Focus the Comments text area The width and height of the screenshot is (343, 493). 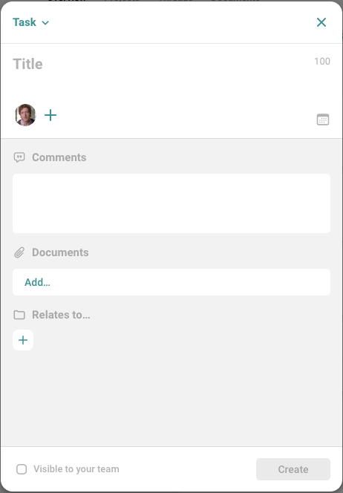pos(171,203)
